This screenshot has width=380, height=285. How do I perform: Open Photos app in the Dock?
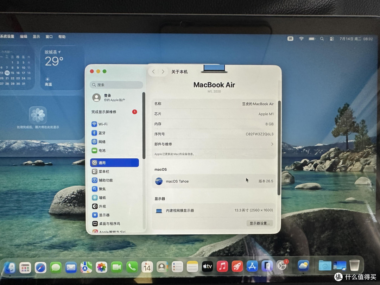(x=101, y=267)
